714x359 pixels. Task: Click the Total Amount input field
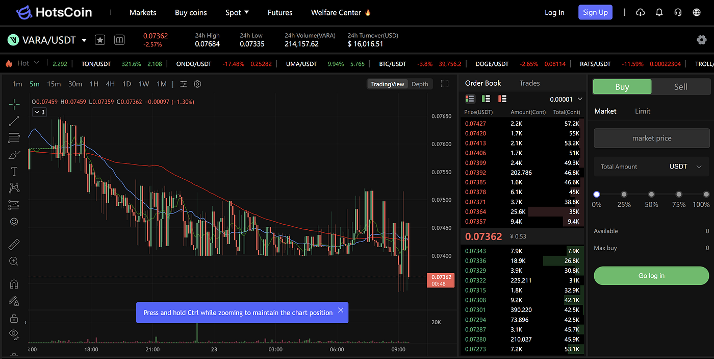651,166
